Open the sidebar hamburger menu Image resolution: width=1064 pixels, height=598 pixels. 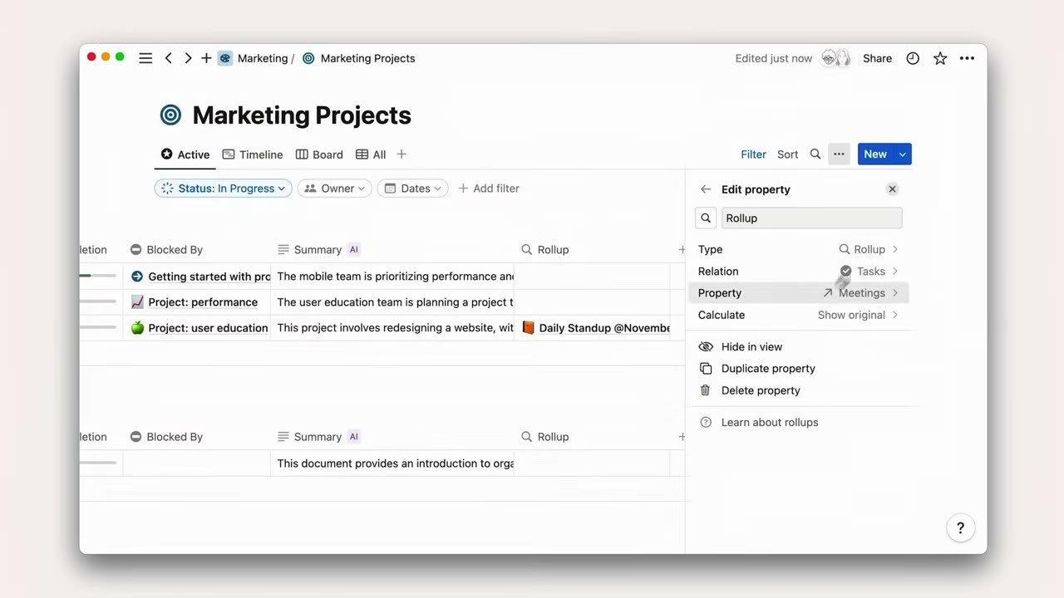tap(145, 58)
